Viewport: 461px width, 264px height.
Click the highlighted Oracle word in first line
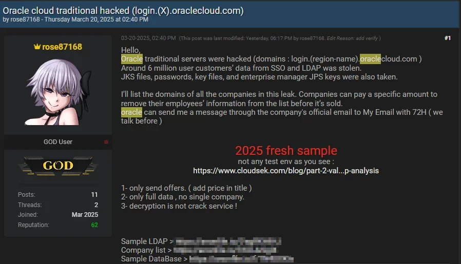[132, 59]
